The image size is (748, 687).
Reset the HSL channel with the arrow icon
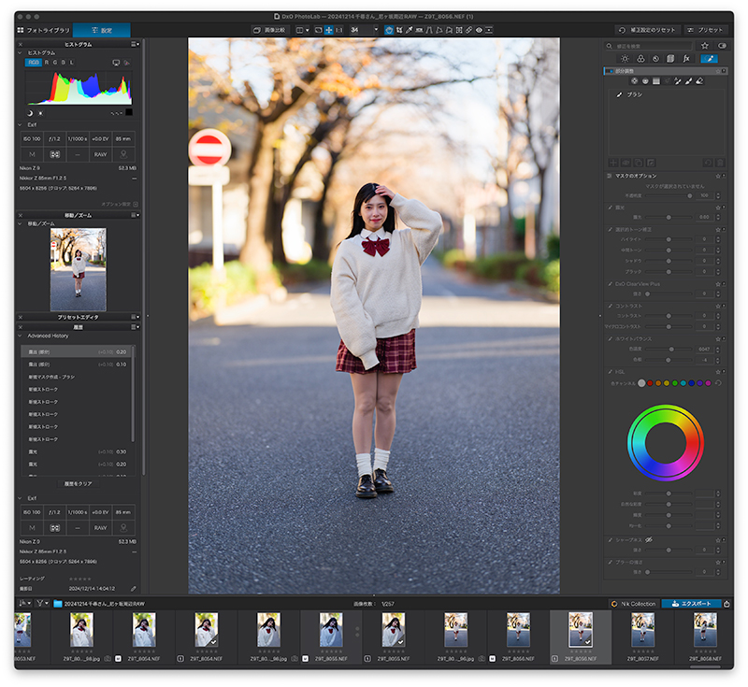(x=718, y=383)
